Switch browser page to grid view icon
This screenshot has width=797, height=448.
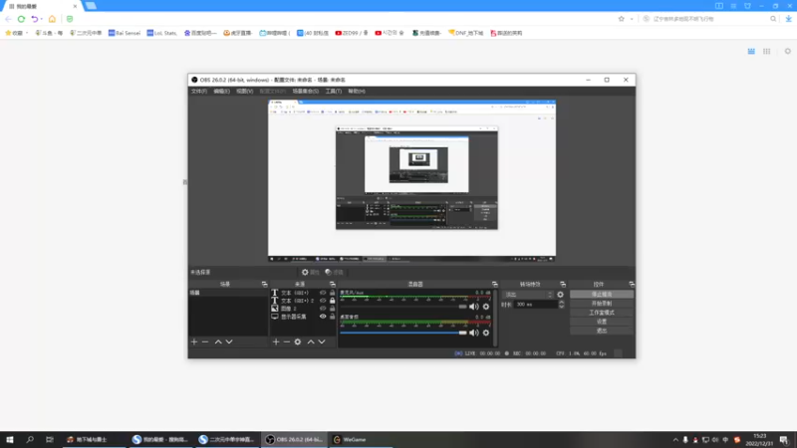tap(766, 52)
